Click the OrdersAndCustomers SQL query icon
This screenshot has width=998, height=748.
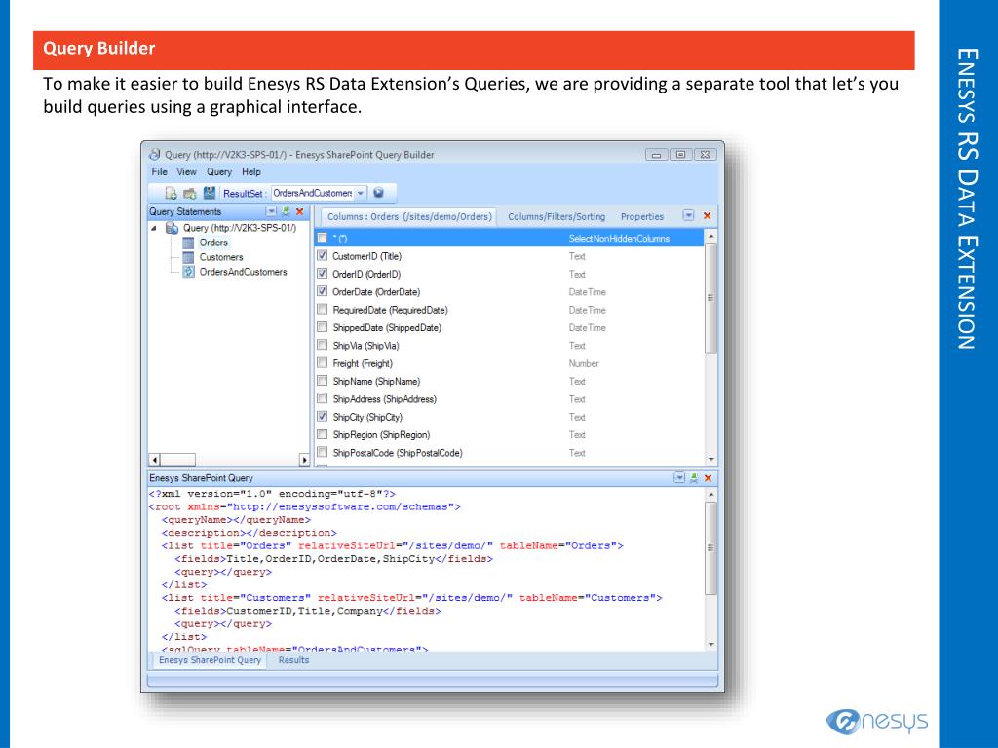(x=188, y=273)
